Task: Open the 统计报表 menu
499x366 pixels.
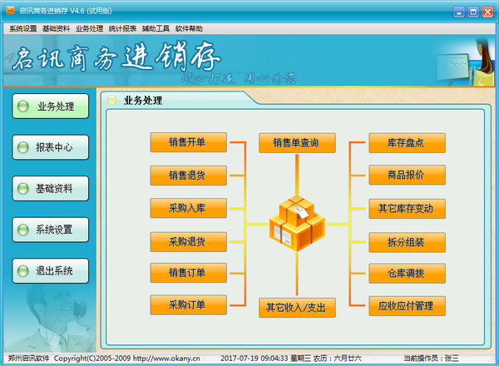Action: click(123, 28)
